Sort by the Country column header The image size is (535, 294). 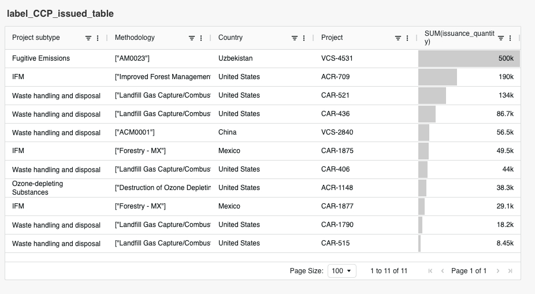[x=231, y=38]
